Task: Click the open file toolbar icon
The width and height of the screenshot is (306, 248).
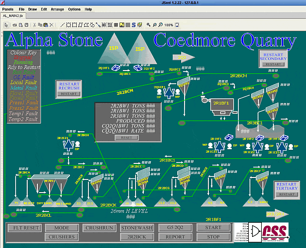Action: point(15,25)
